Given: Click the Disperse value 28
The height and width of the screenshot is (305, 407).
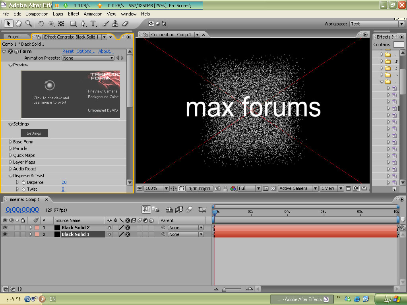Looking at the screenshot, I should coord(64,183).
